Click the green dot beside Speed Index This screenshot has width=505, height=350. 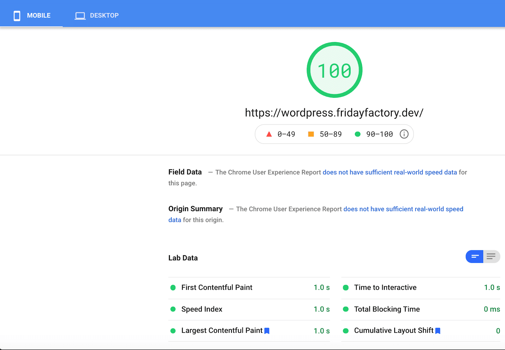pos(173,309)
